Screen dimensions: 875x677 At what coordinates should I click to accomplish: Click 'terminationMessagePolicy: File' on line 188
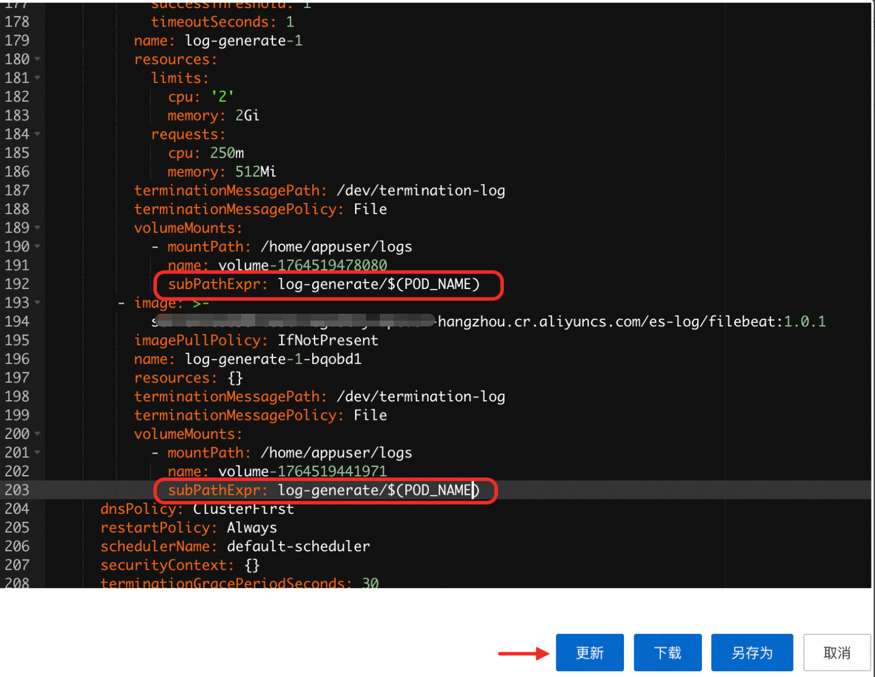point(260,209)
